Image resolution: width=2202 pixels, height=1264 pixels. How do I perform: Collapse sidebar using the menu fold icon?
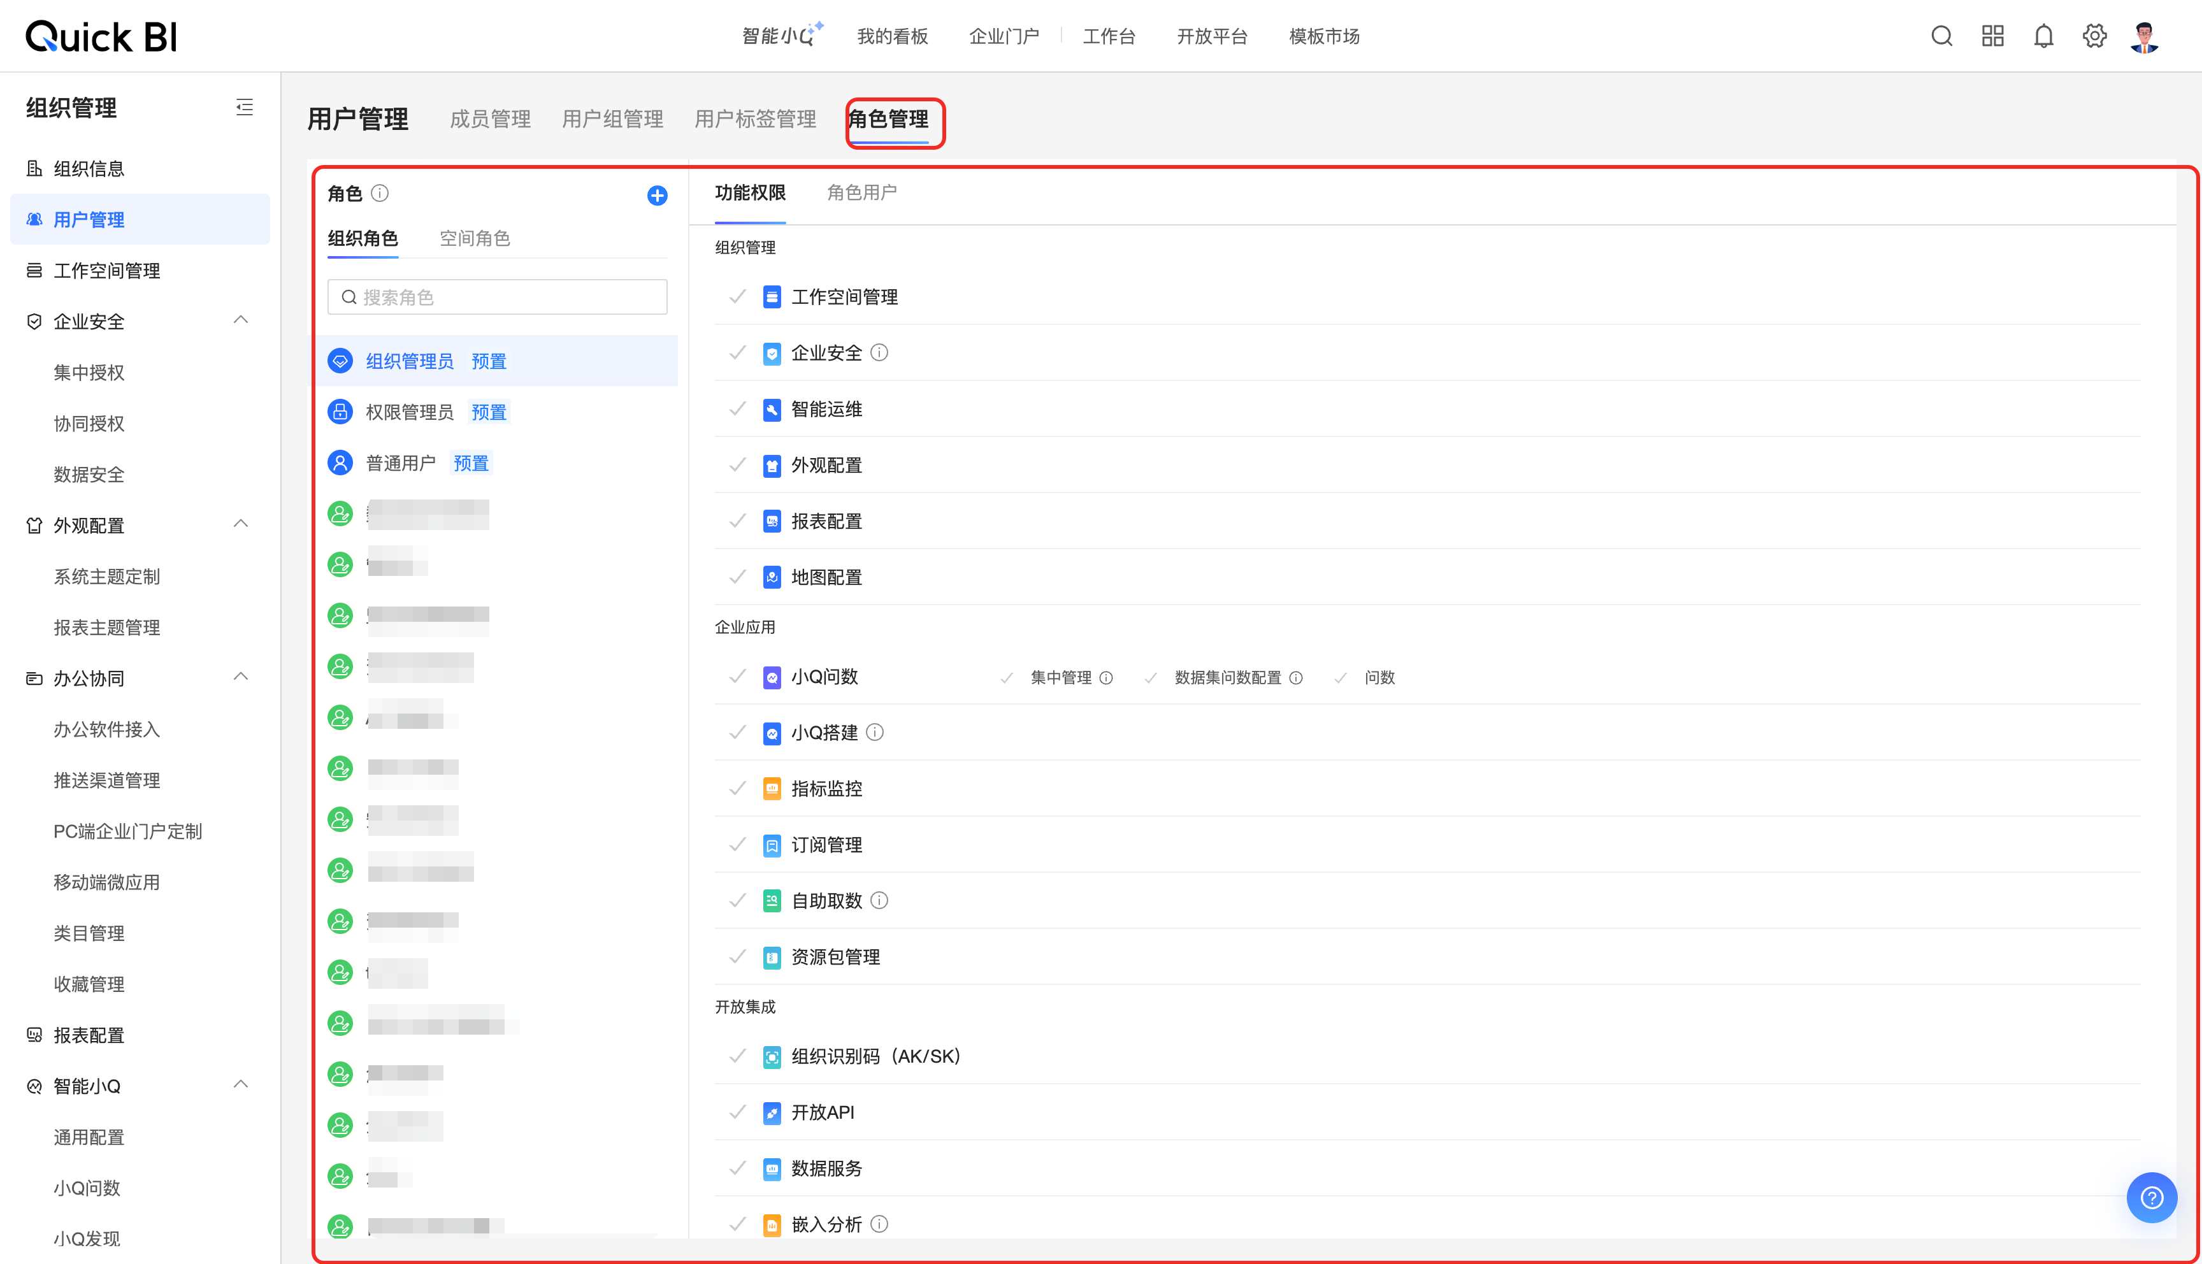[x=245, y=108]
